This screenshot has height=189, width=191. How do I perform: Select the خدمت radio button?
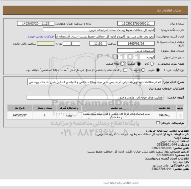[139, 64]
